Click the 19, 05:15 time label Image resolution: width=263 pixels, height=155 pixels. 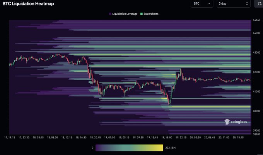(124, 137)
